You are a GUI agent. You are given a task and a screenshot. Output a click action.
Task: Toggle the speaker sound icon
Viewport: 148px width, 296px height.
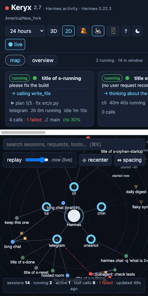(x=98, y=31)
